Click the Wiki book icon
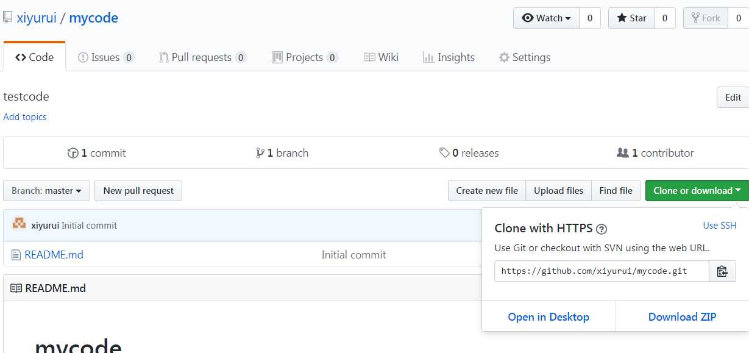Viewport: 749px width, 353px height. coord(369,57)
